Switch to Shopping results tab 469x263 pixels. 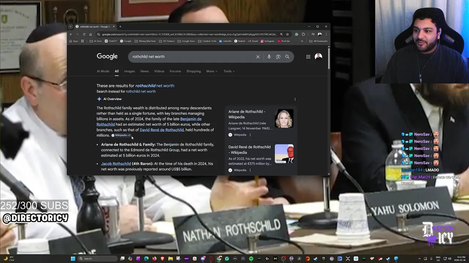pos(193,71)
